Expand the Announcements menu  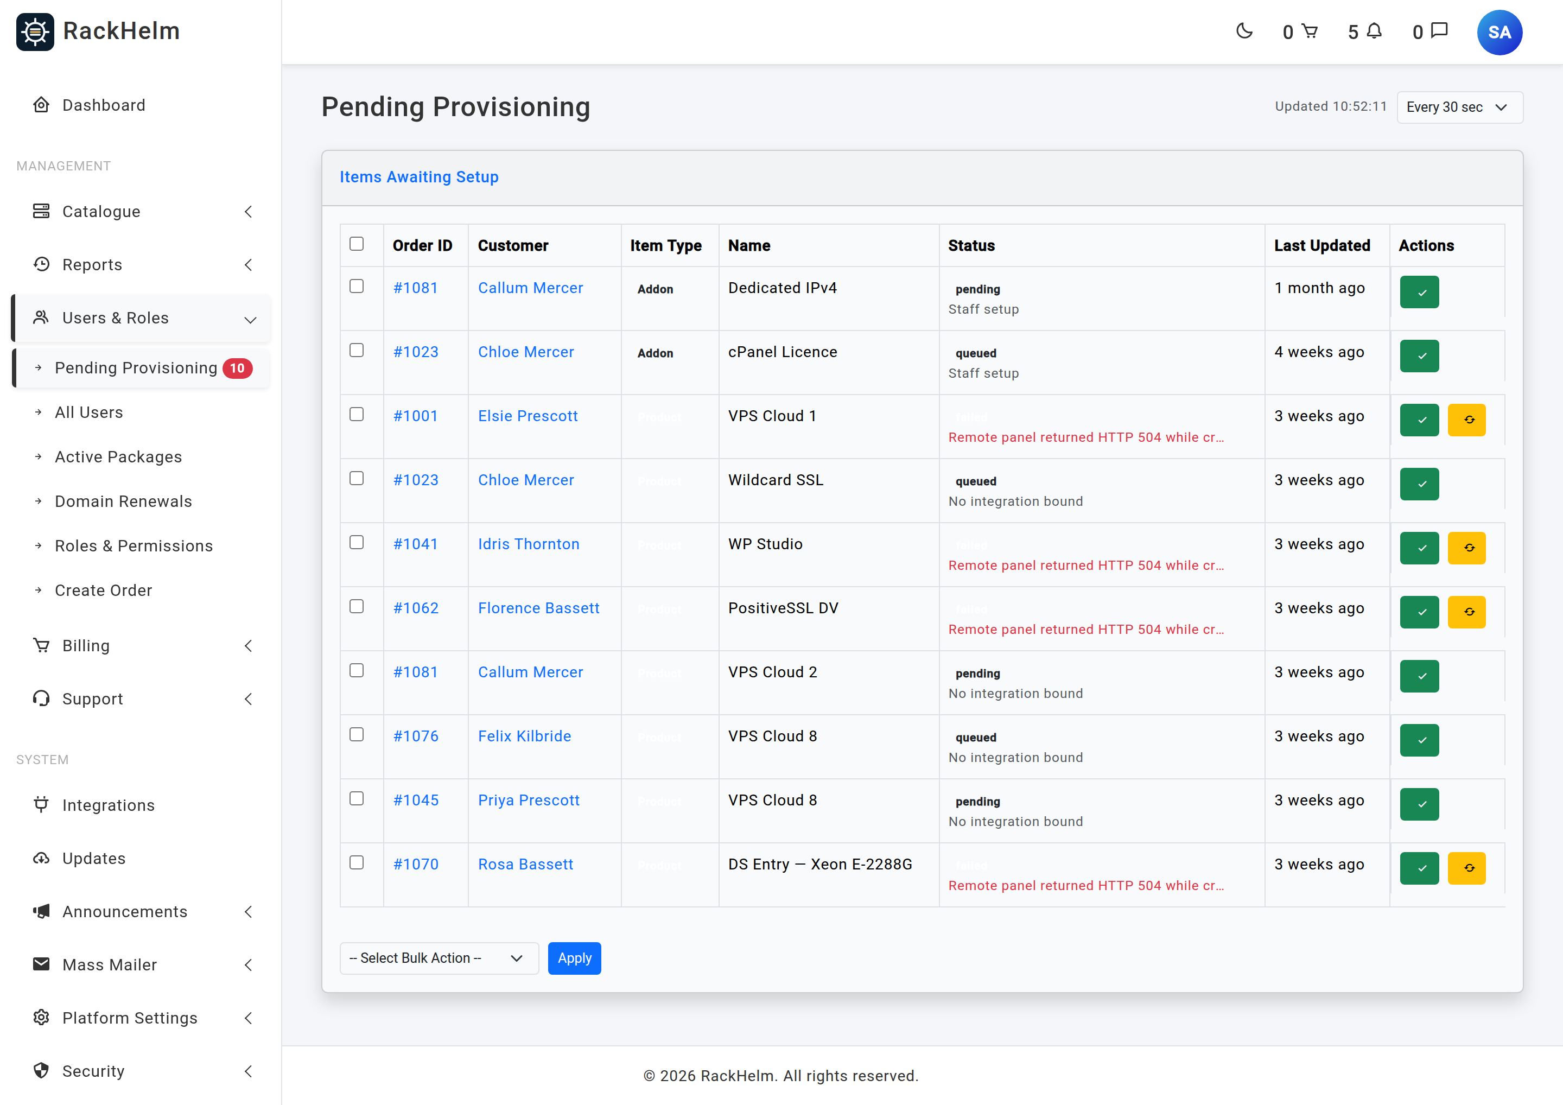141,912
